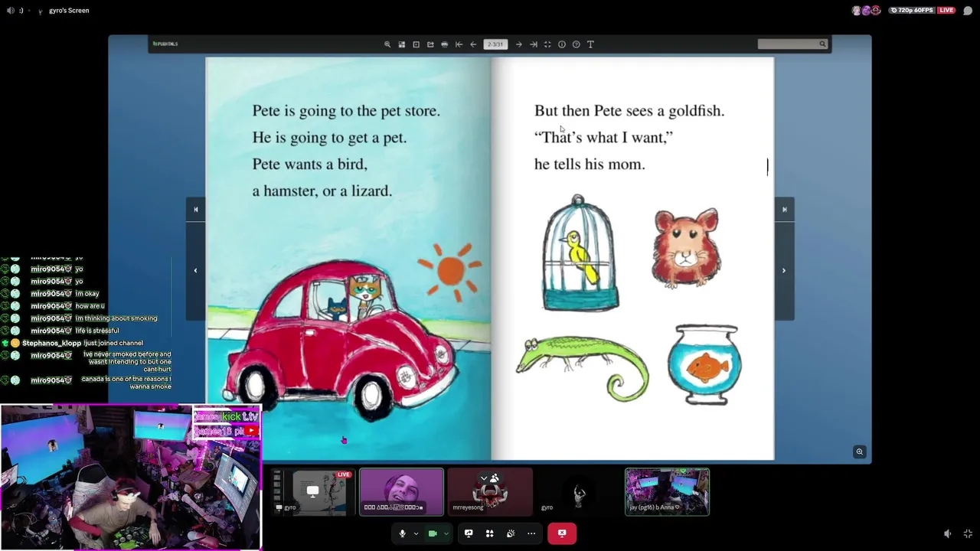Click the 720p 60FPS stream quality badge
980x551 pixels.
coord(913,11)
